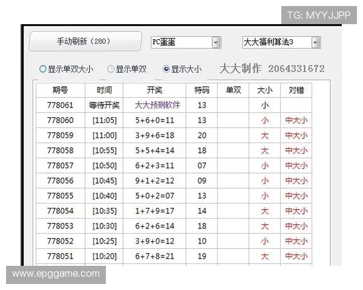Click result 3+9+0=12 cell

click(154, 241)
